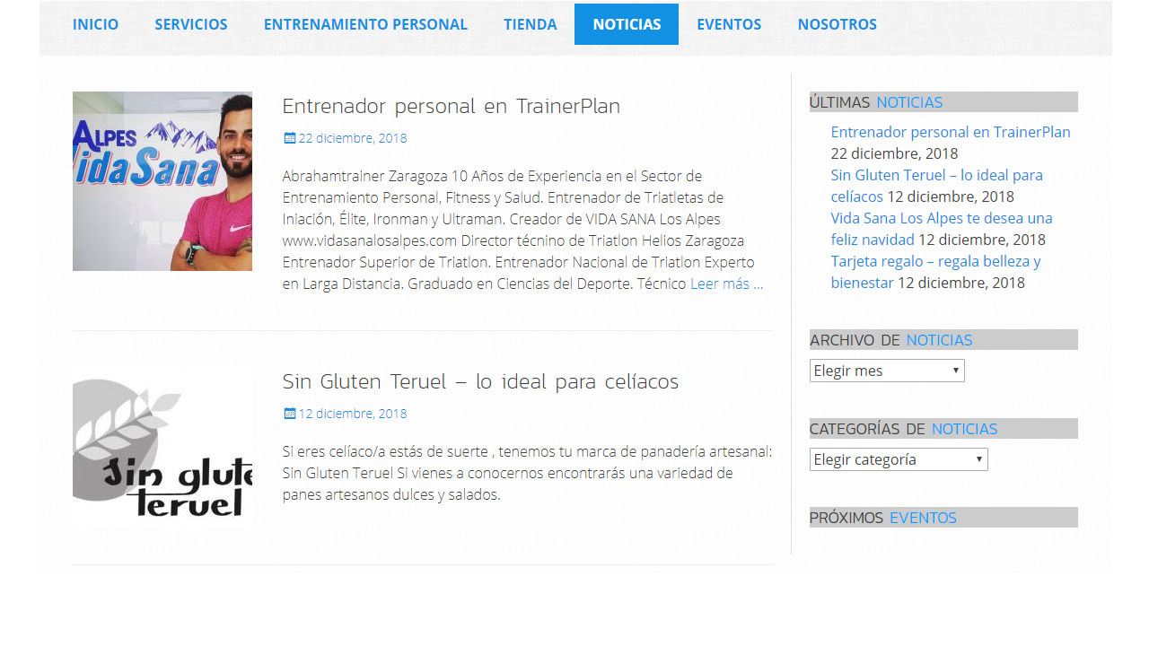Open sidebar link Vida Sana Los Alpes feliz navidad

pyautogui.click(x=942, y=229)
